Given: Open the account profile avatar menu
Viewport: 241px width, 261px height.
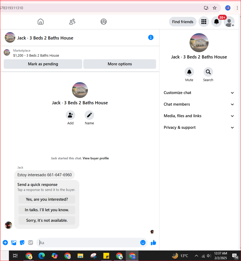Looking at the screenshot, I should [229, 22].
